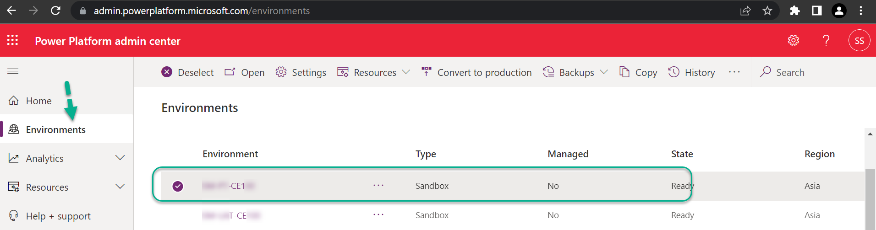The width and height of the screenshot is (876, 230).
Task: Expand Analytics section chevron
Action: click(x=120, y=158)
